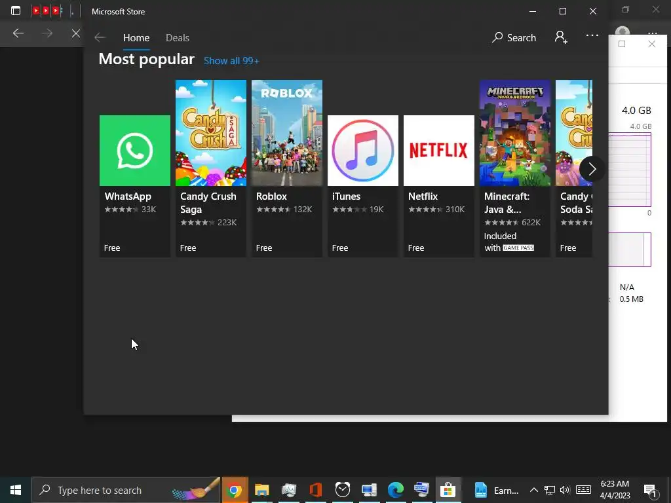
Task: Open the Candy Crush Saga app image
Action: 211,132
